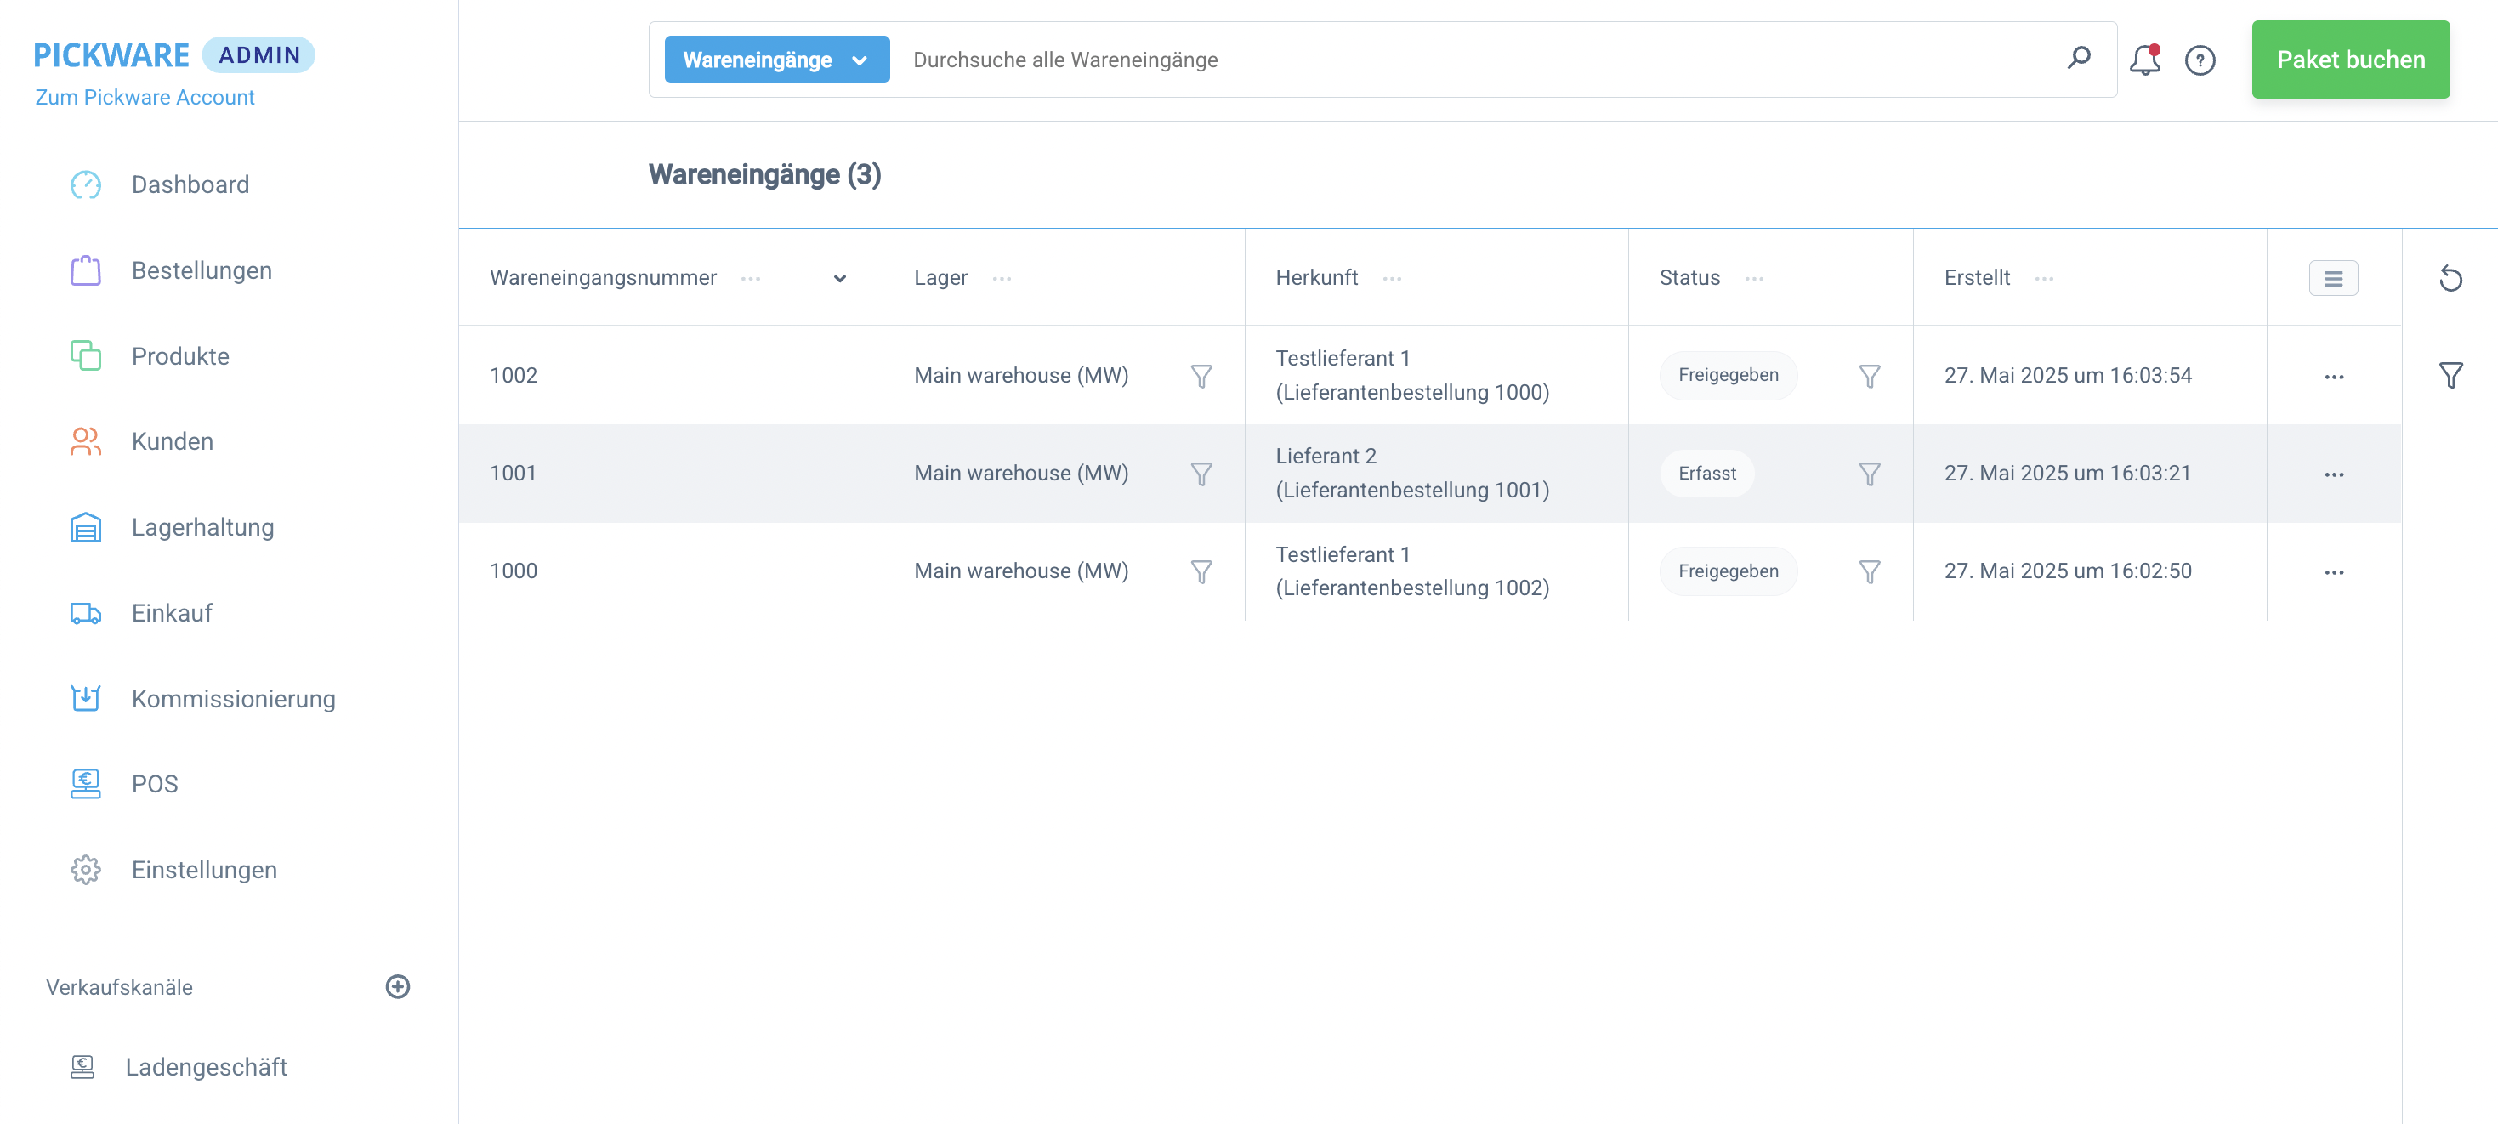Open row actions for goods receipt 1000
Viewport: 2498px width, 1124px height.
(x=2333, y=572)
